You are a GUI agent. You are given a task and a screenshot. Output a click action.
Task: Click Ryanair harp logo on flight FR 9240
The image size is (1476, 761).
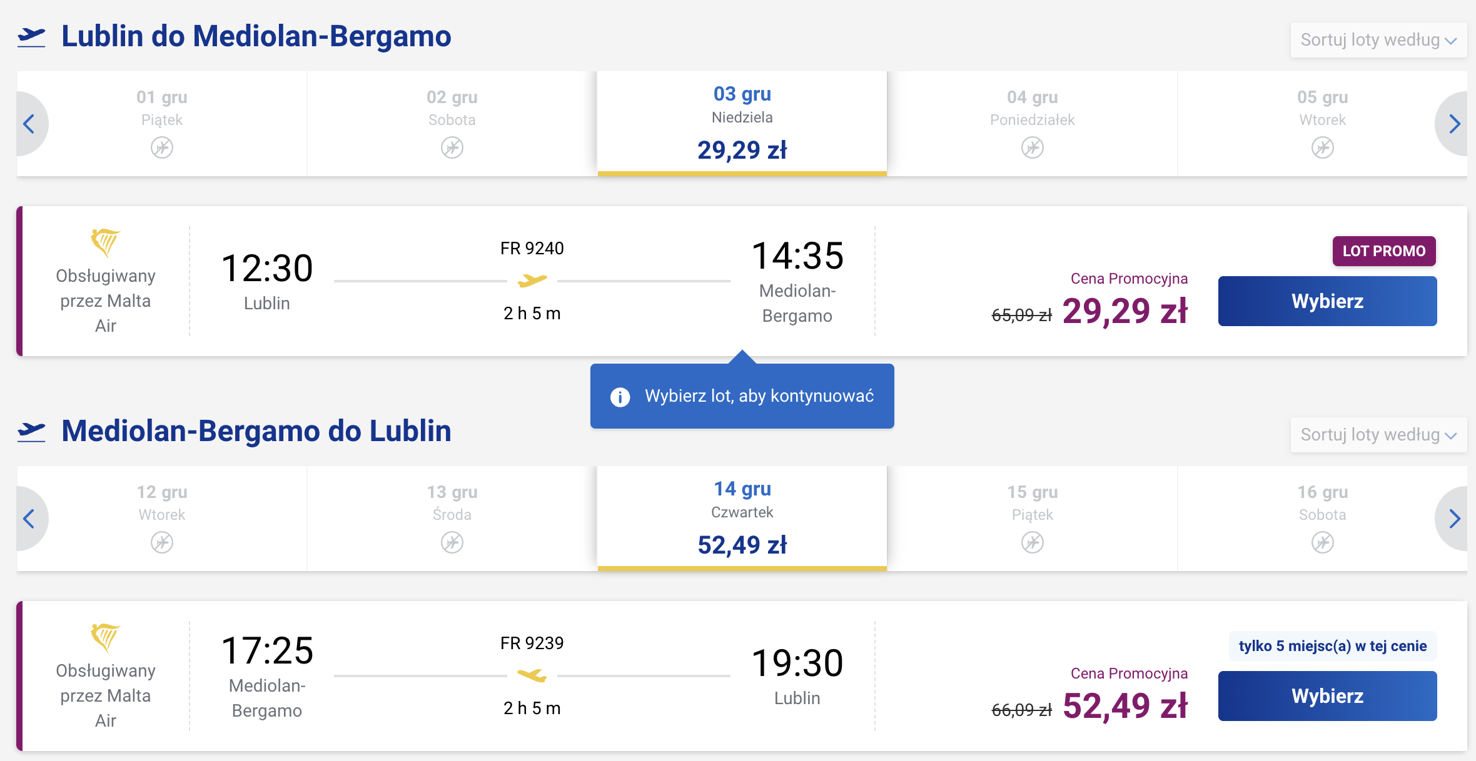[106, 242]
